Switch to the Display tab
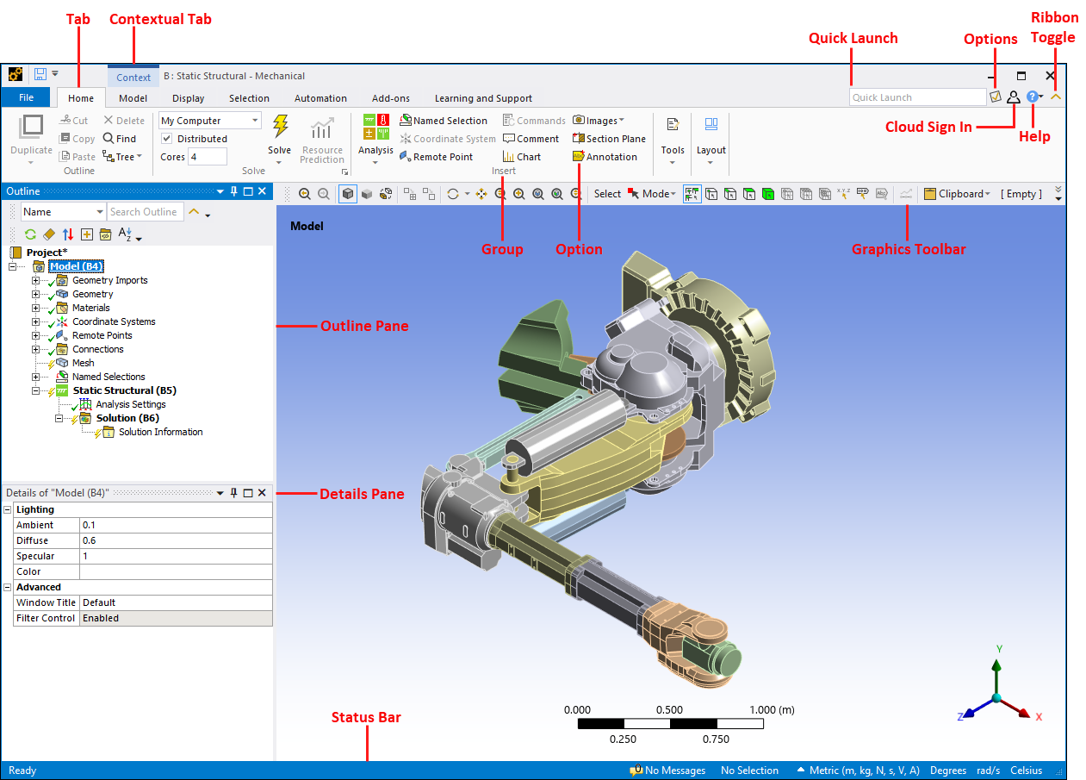The height and width of the screenshot is (780, 1086). (x=188, y=98)
